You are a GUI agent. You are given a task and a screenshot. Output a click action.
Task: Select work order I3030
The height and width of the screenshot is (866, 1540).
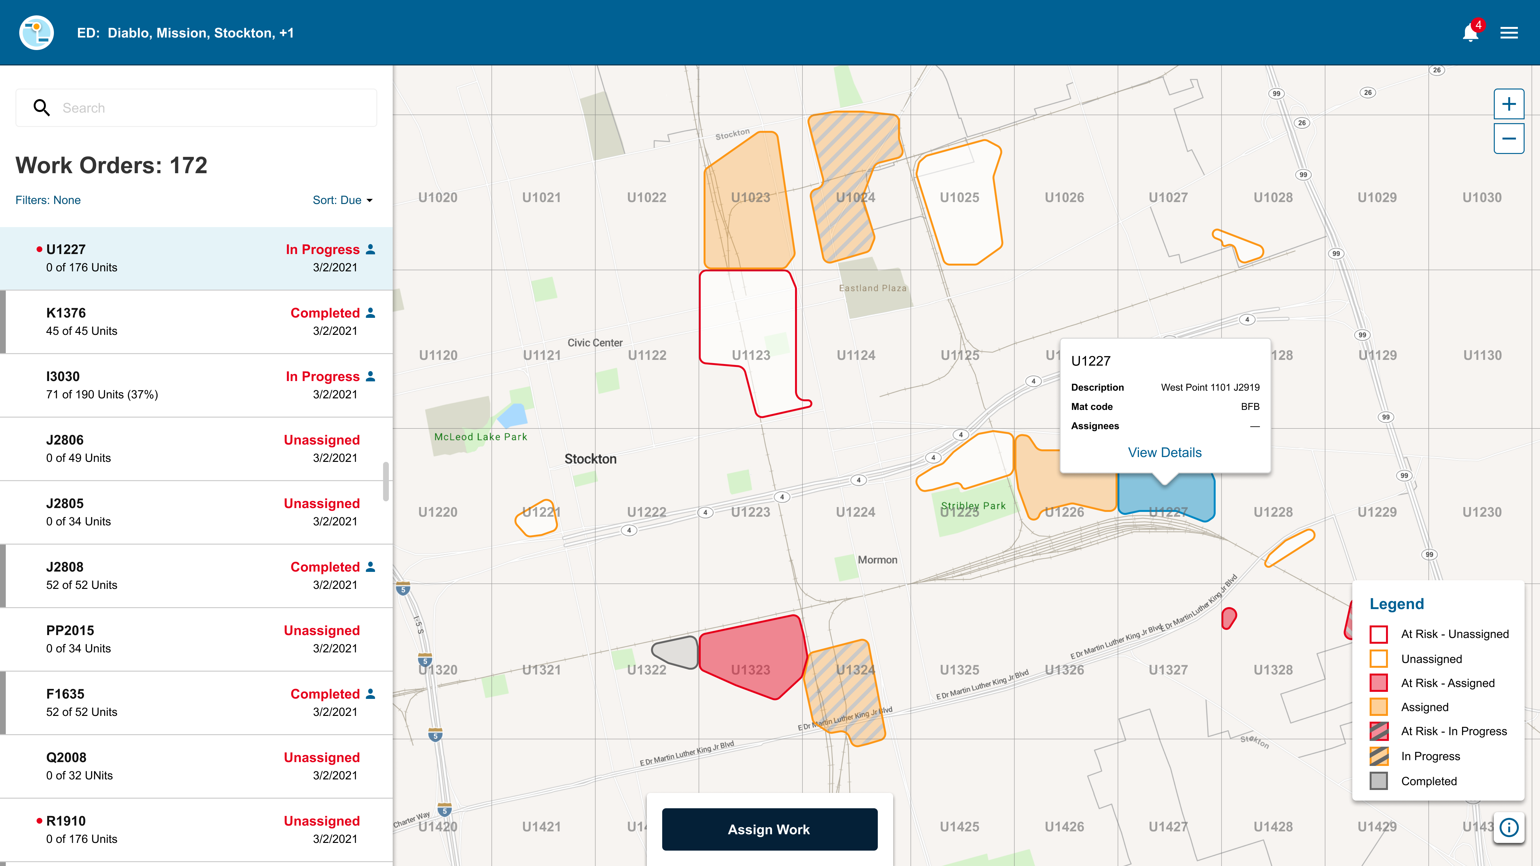click(x=196, y=386)
